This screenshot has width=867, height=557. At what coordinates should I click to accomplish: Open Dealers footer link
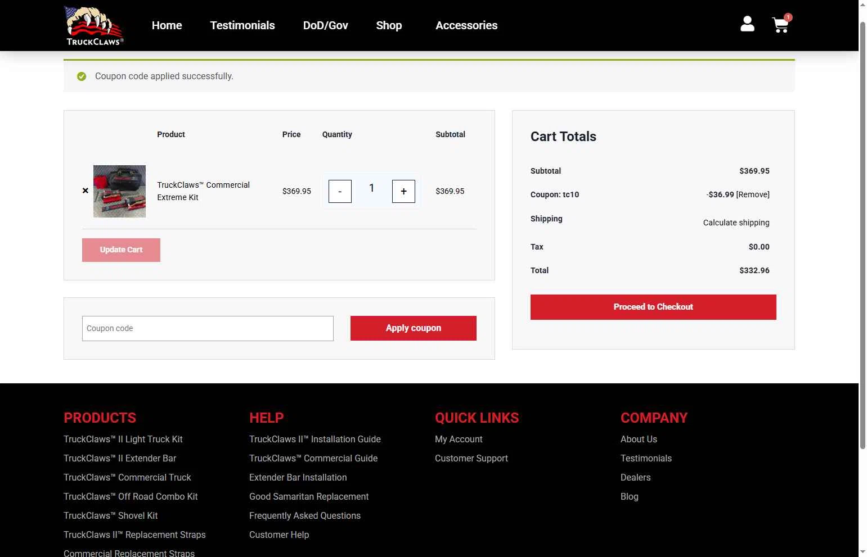636,478
